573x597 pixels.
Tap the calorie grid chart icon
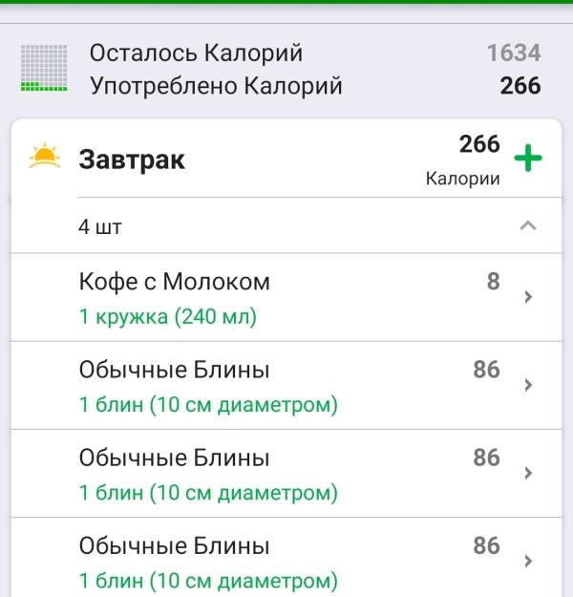(44, 68)
